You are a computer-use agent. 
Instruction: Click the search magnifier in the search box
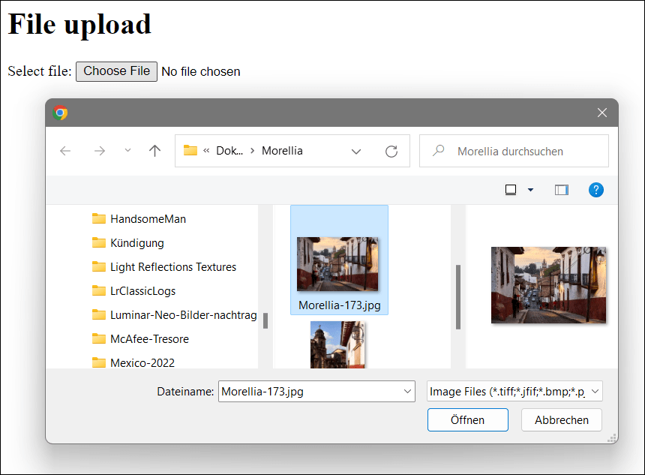[437, 151]
